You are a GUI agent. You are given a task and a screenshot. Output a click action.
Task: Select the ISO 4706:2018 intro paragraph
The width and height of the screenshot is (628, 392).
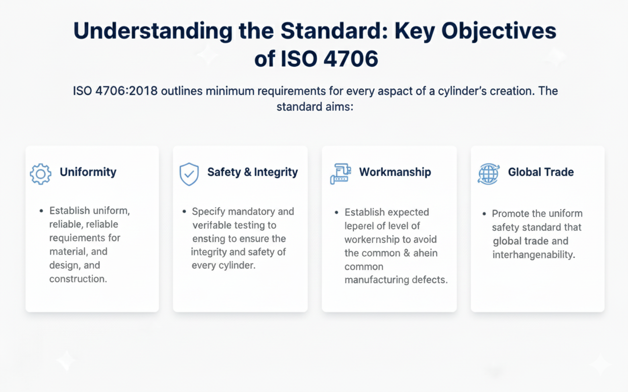314,98
